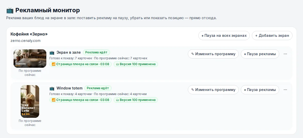The width and height of the screenshot is (303, 138).
Task: Open the Cappuccino preview thumbnail
Action: click(30, 59)
